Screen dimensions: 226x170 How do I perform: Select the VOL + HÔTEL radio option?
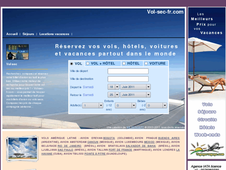click(x=88, y=63)
